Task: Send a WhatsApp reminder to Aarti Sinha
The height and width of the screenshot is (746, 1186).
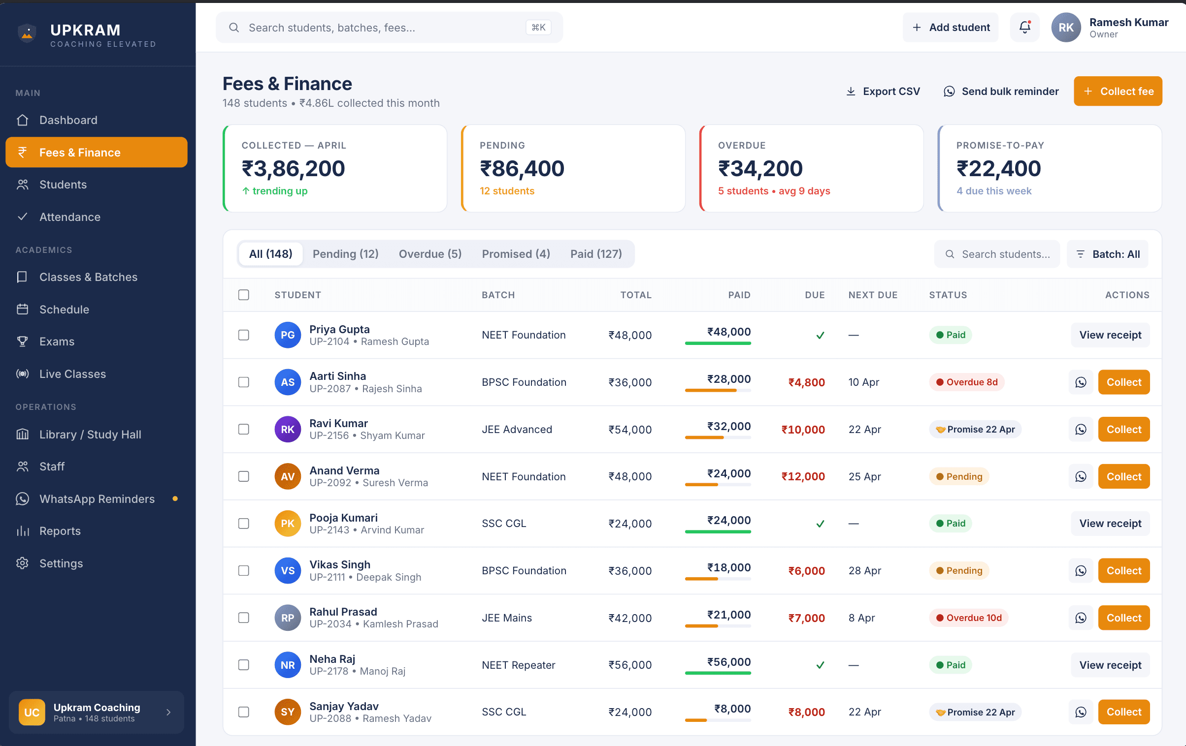Action: (1080, 382)
